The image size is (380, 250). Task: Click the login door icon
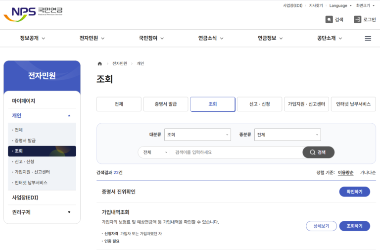click(x=357, y=19)
